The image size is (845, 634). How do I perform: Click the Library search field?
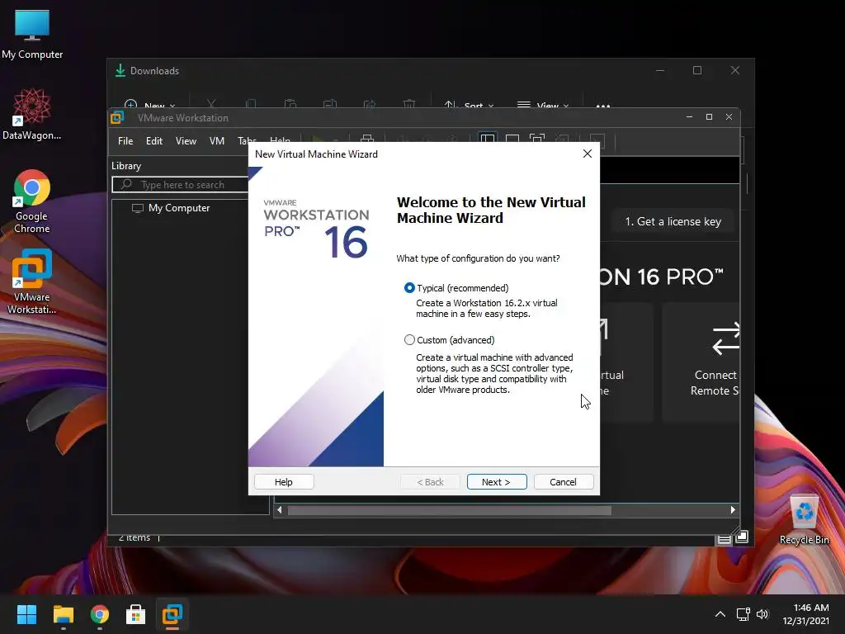(x=180, y=184)
